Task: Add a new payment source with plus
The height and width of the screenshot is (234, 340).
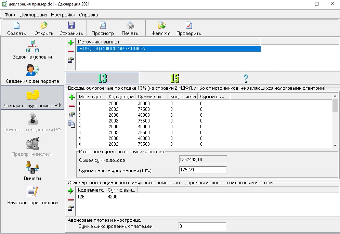Action: pyautogui.click(x=70, y=43)
